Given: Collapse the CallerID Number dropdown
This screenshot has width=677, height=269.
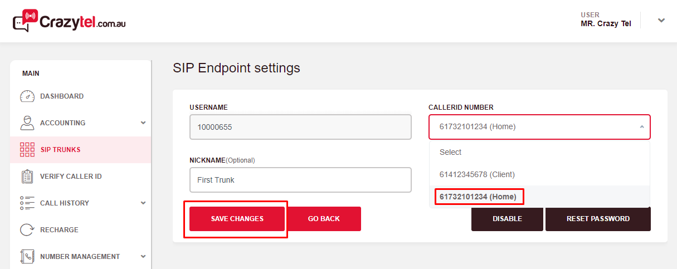Looking at the screenshot, I should tap(641, 127).
